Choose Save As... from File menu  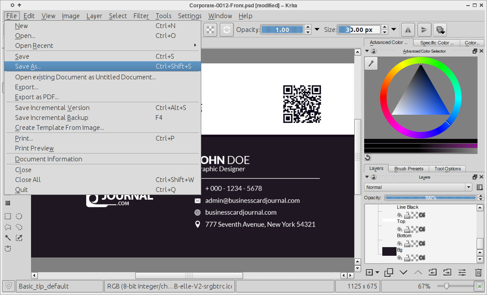coord(28,66)
